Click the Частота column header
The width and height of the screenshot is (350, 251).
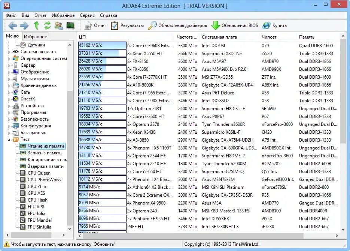[186, 37]
